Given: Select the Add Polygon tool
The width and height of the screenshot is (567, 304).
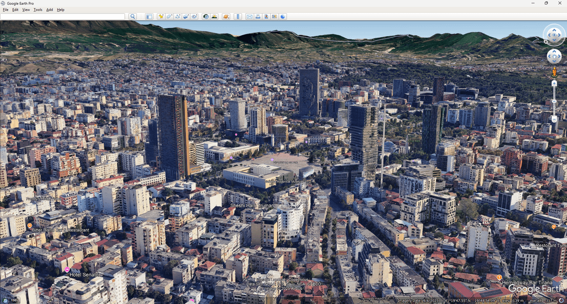Looking at the screenshot, I should [170, 17].
